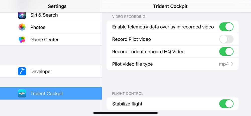Tap the Trident Cockpit page title
This screenshot has height=116, width=251.
pos(170,6)
